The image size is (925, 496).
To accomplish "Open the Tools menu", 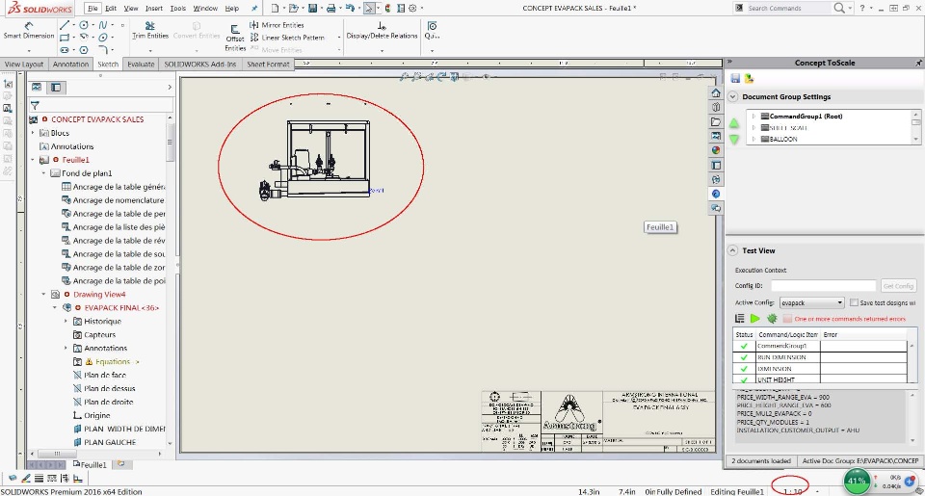I will click(x=177, y=9).
